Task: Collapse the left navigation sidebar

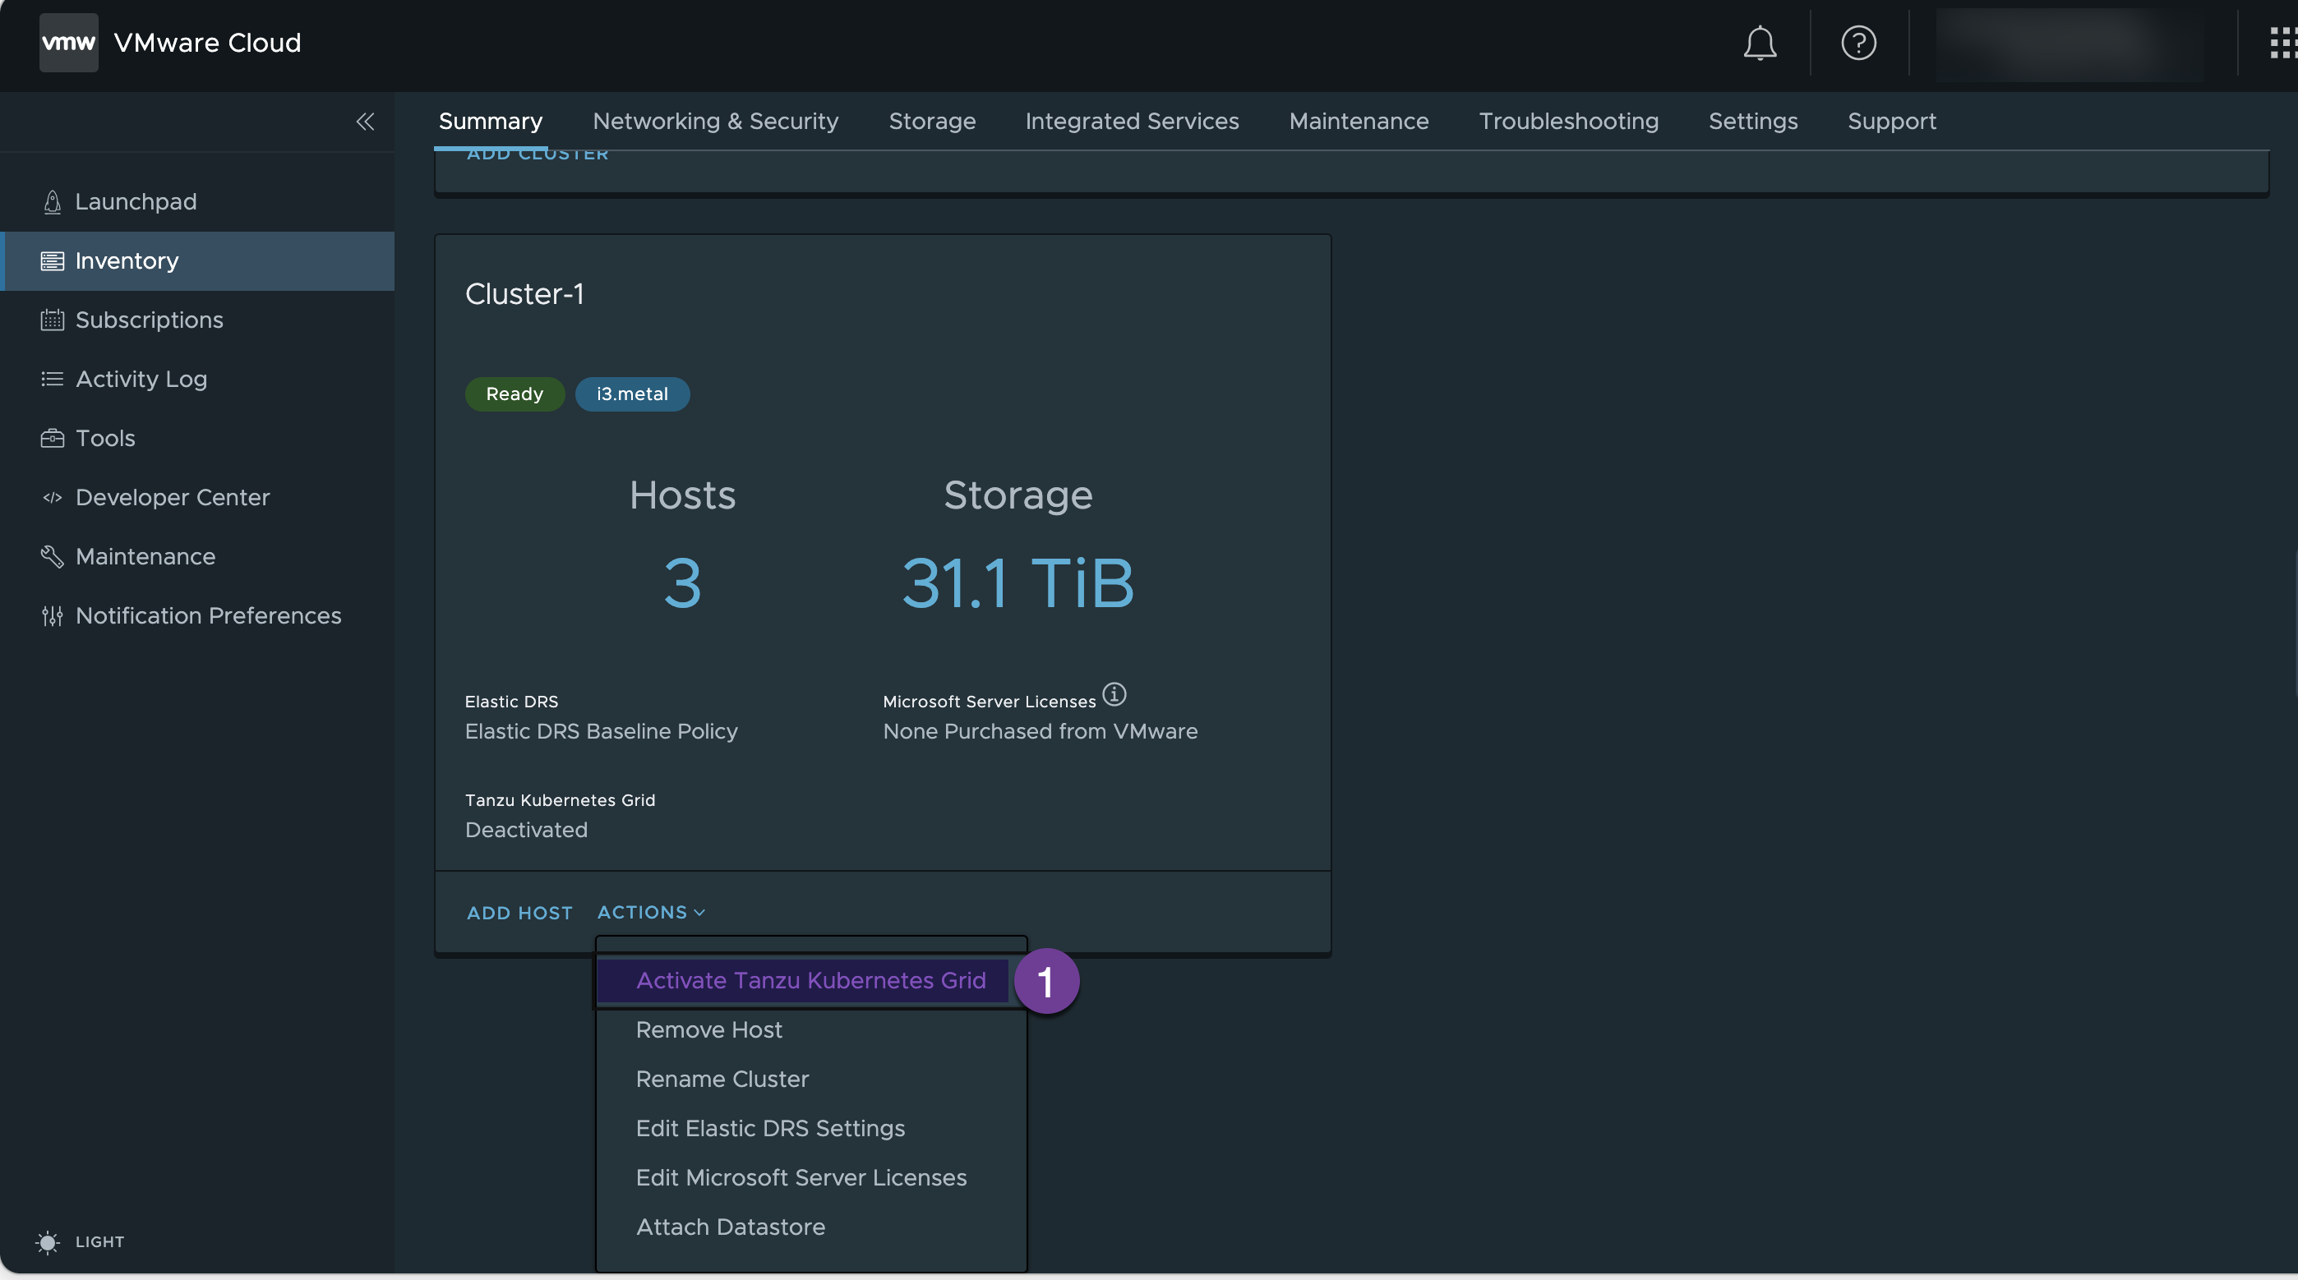Action: pos(365,122)
